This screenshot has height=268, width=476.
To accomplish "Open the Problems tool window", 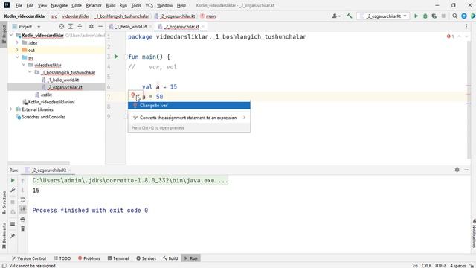I will point(89,258).
